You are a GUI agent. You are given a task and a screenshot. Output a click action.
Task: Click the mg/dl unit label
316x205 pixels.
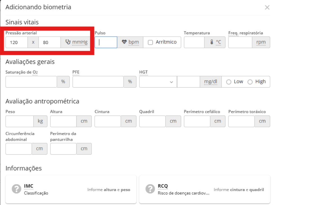coord(210,82)
